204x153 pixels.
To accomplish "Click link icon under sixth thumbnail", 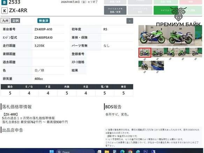I will (x=145, y=72).
